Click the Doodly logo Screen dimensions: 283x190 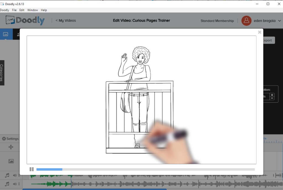point(25,20)
